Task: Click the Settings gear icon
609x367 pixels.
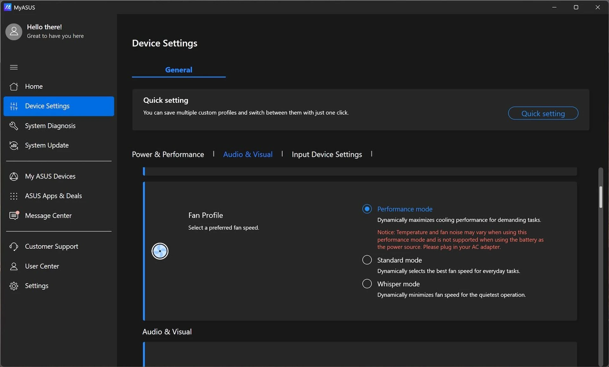Action: click(x=14, y=286)
